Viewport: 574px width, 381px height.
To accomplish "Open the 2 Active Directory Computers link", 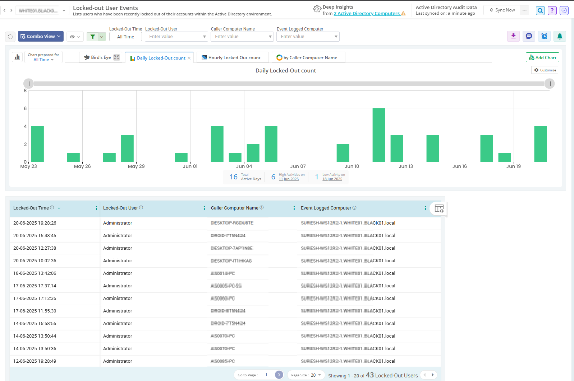I will pyautogui.click(x=367, y=14).
